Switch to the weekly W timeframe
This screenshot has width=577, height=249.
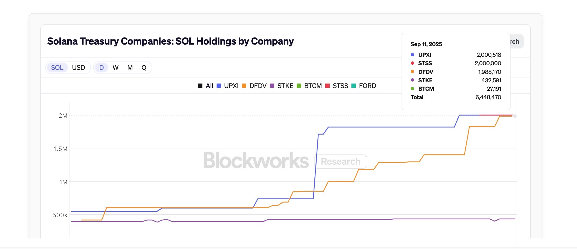click(x=116, y=67)
